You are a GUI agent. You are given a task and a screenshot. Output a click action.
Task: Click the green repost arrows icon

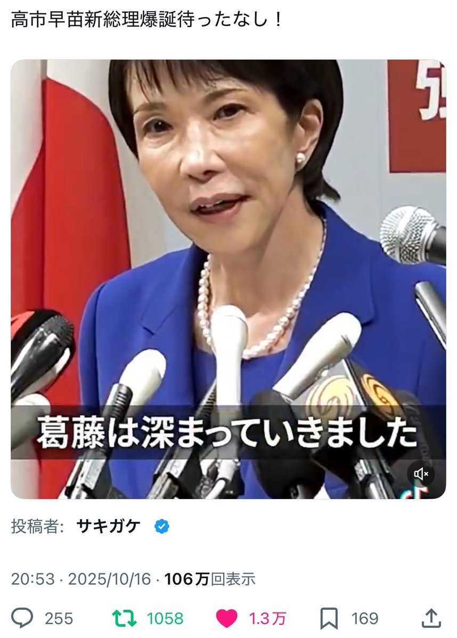point(124,618)
